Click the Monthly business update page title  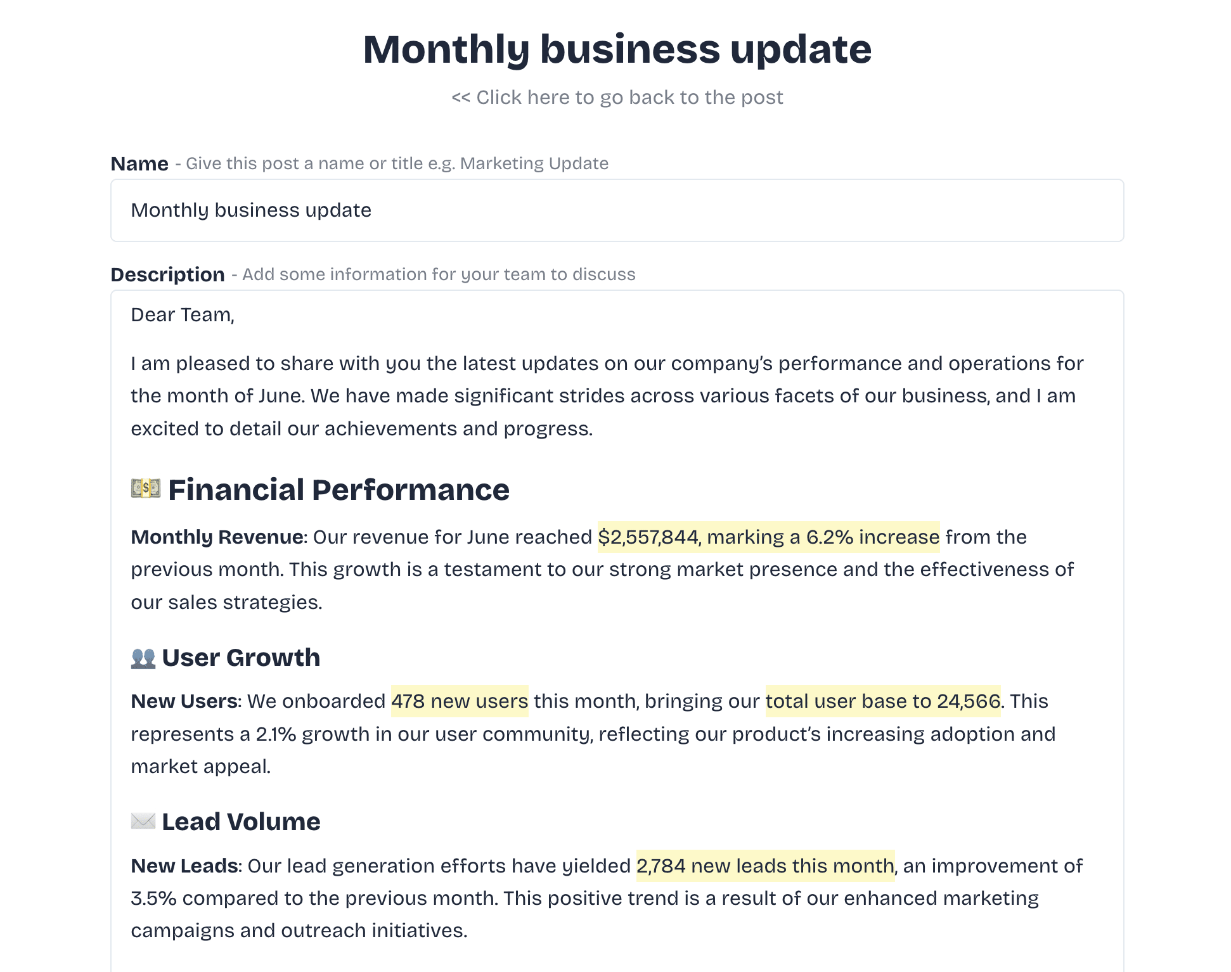pos(617,49)
